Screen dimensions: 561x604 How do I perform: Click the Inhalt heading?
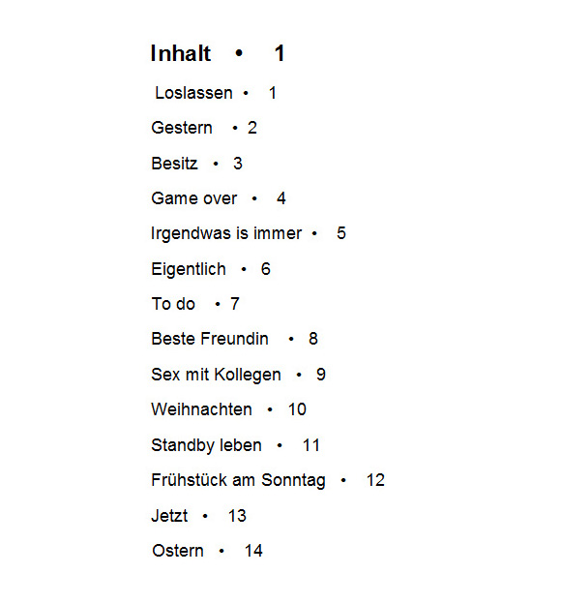coord(181,53)
